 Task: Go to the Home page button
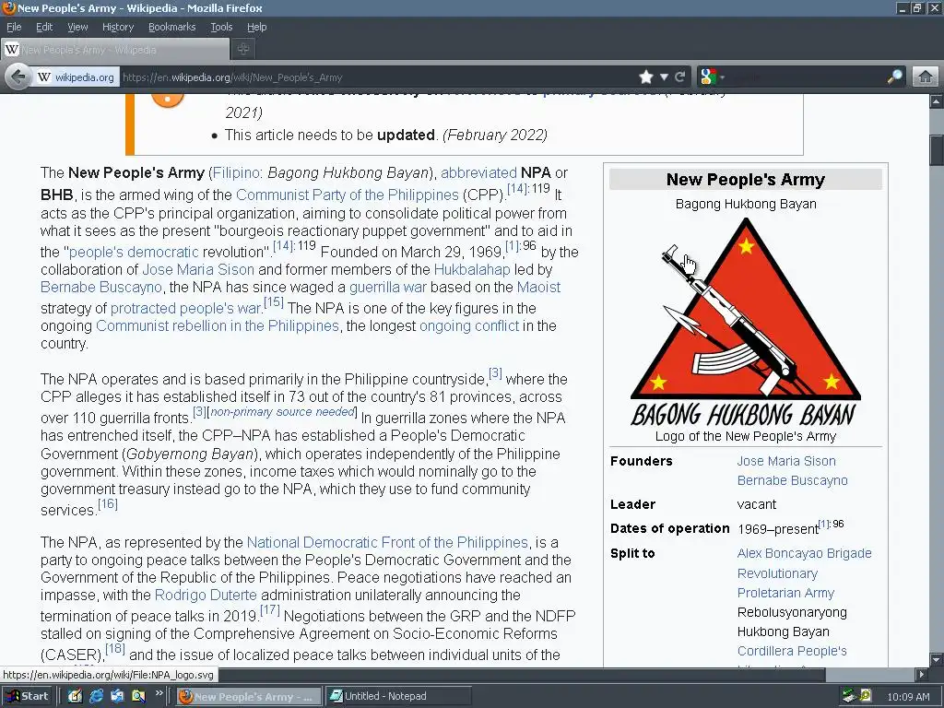(926, 77)
